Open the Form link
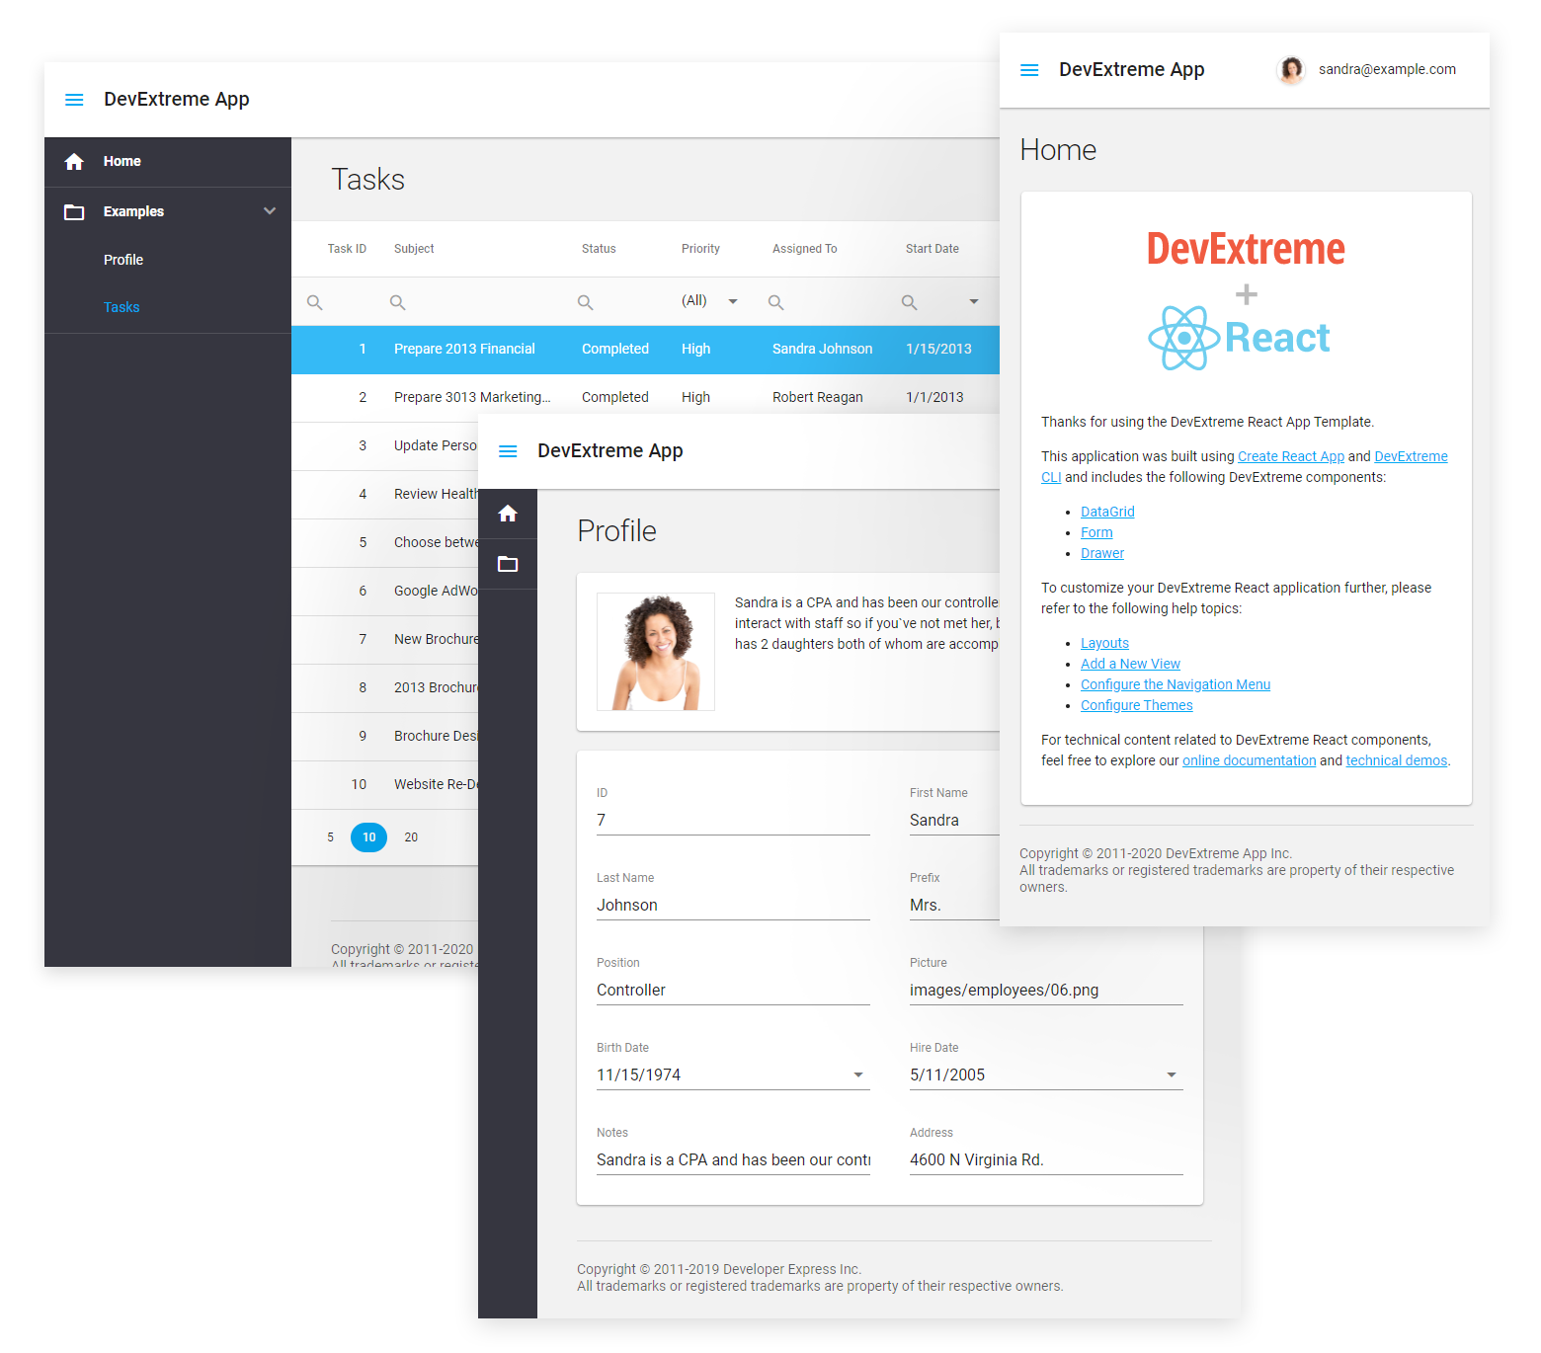1541x1353 pixels. click(1096, 532)
